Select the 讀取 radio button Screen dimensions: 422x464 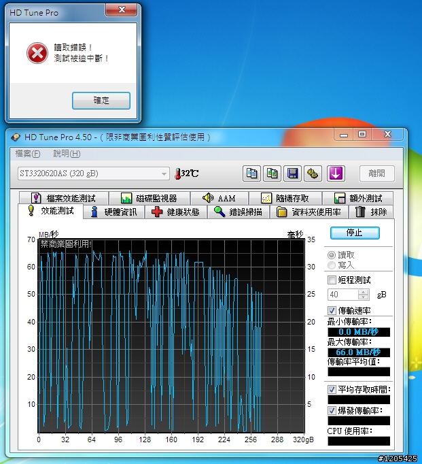332,255
